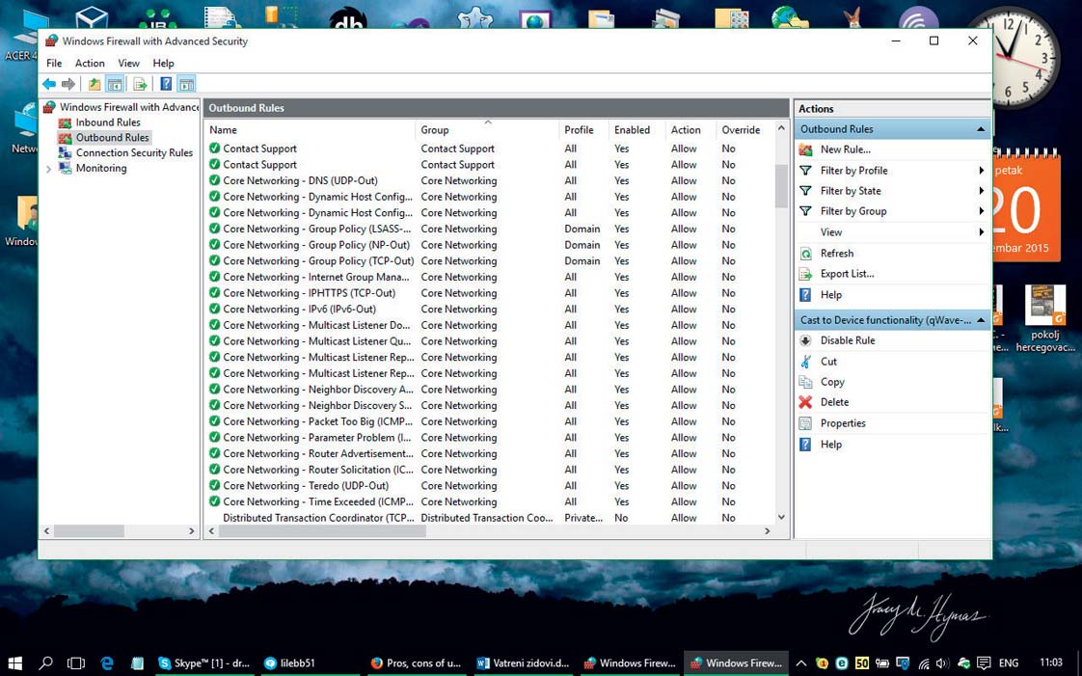Click the rules list horizontal scrollbar thumb
This screenshot has width=1082, height=676.
tap(322, 531)
